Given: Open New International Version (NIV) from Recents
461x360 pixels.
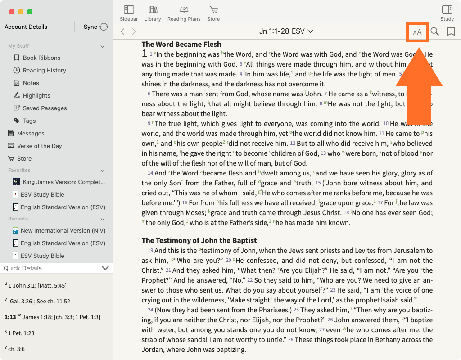Looking at the screenshot, I should [x=59, y=230].
